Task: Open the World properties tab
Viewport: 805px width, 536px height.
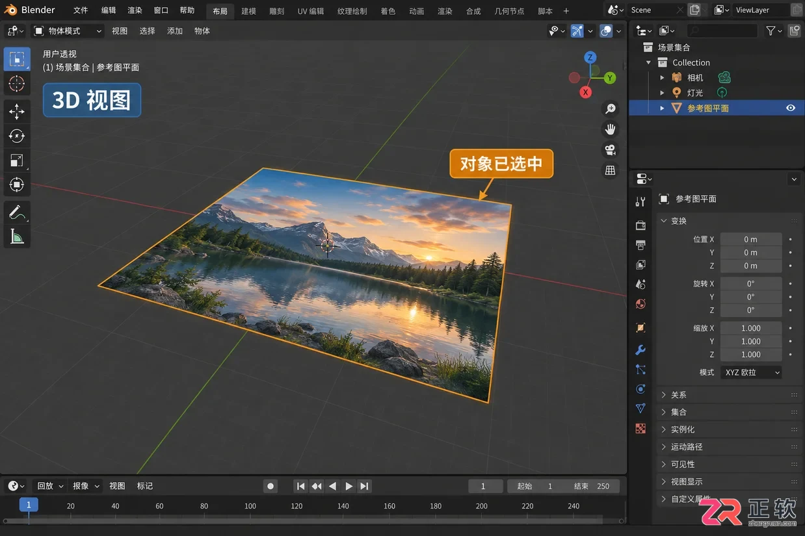Action: tap(640, 303)
